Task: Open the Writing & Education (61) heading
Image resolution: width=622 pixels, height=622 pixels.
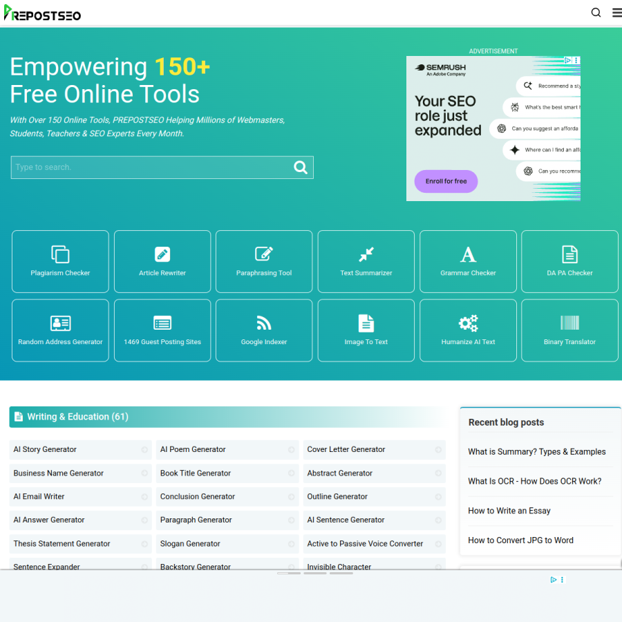Action: 77,417
